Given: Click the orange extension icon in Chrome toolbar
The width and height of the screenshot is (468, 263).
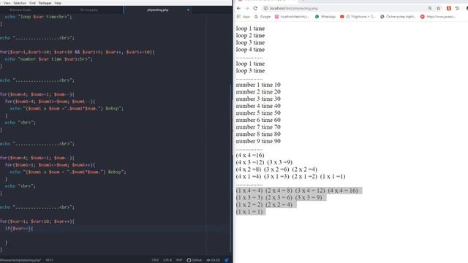Looking at the screenshot, I should (448, 8).
